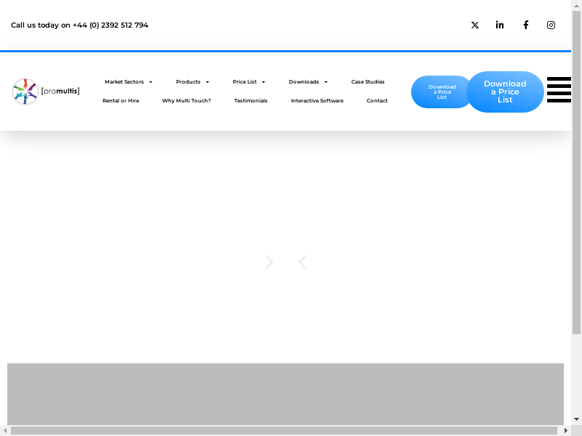Click the horizontal scrollbar at the bottom
Image resolution: width=582 pixels, height=436 pixels.
pos(284,430)
